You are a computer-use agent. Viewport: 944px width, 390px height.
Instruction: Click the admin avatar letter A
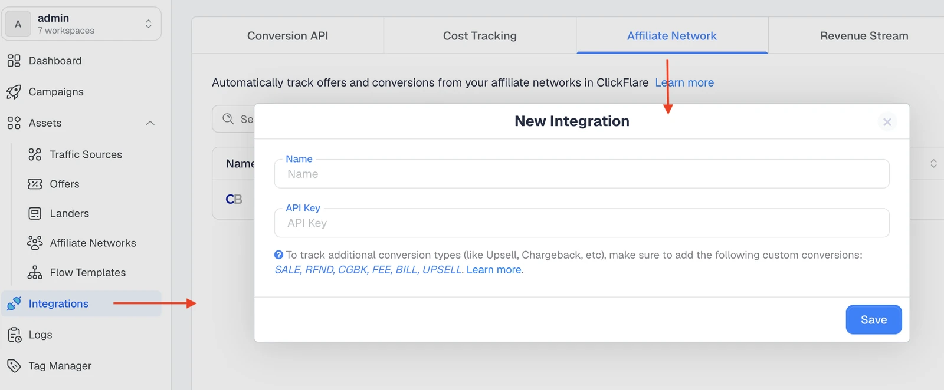click(18, 24)
